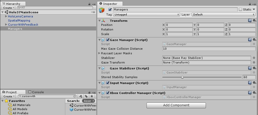This screenshot has height=115, width=258.
Task: Click the search by label tag icon
Action: (x=86, y=96)
